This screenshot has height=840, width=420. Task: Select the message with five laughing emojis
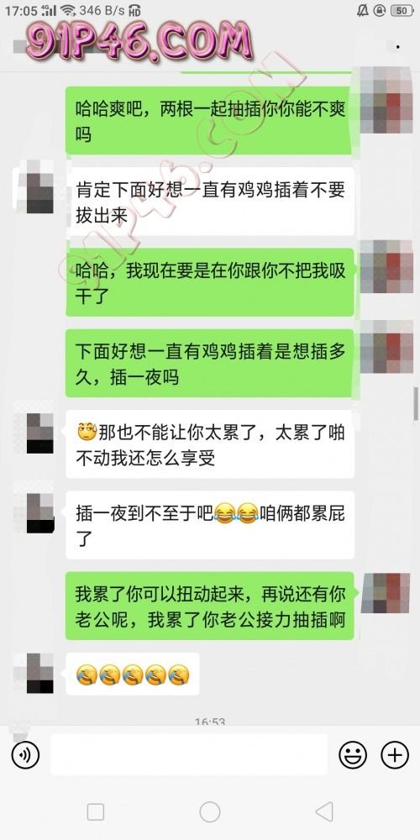coord(133,674)
